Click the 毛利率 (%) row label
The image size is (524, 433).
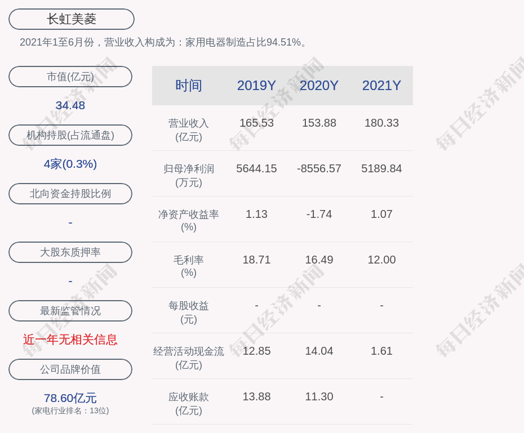pyautogui.click(x=189, y=266)
